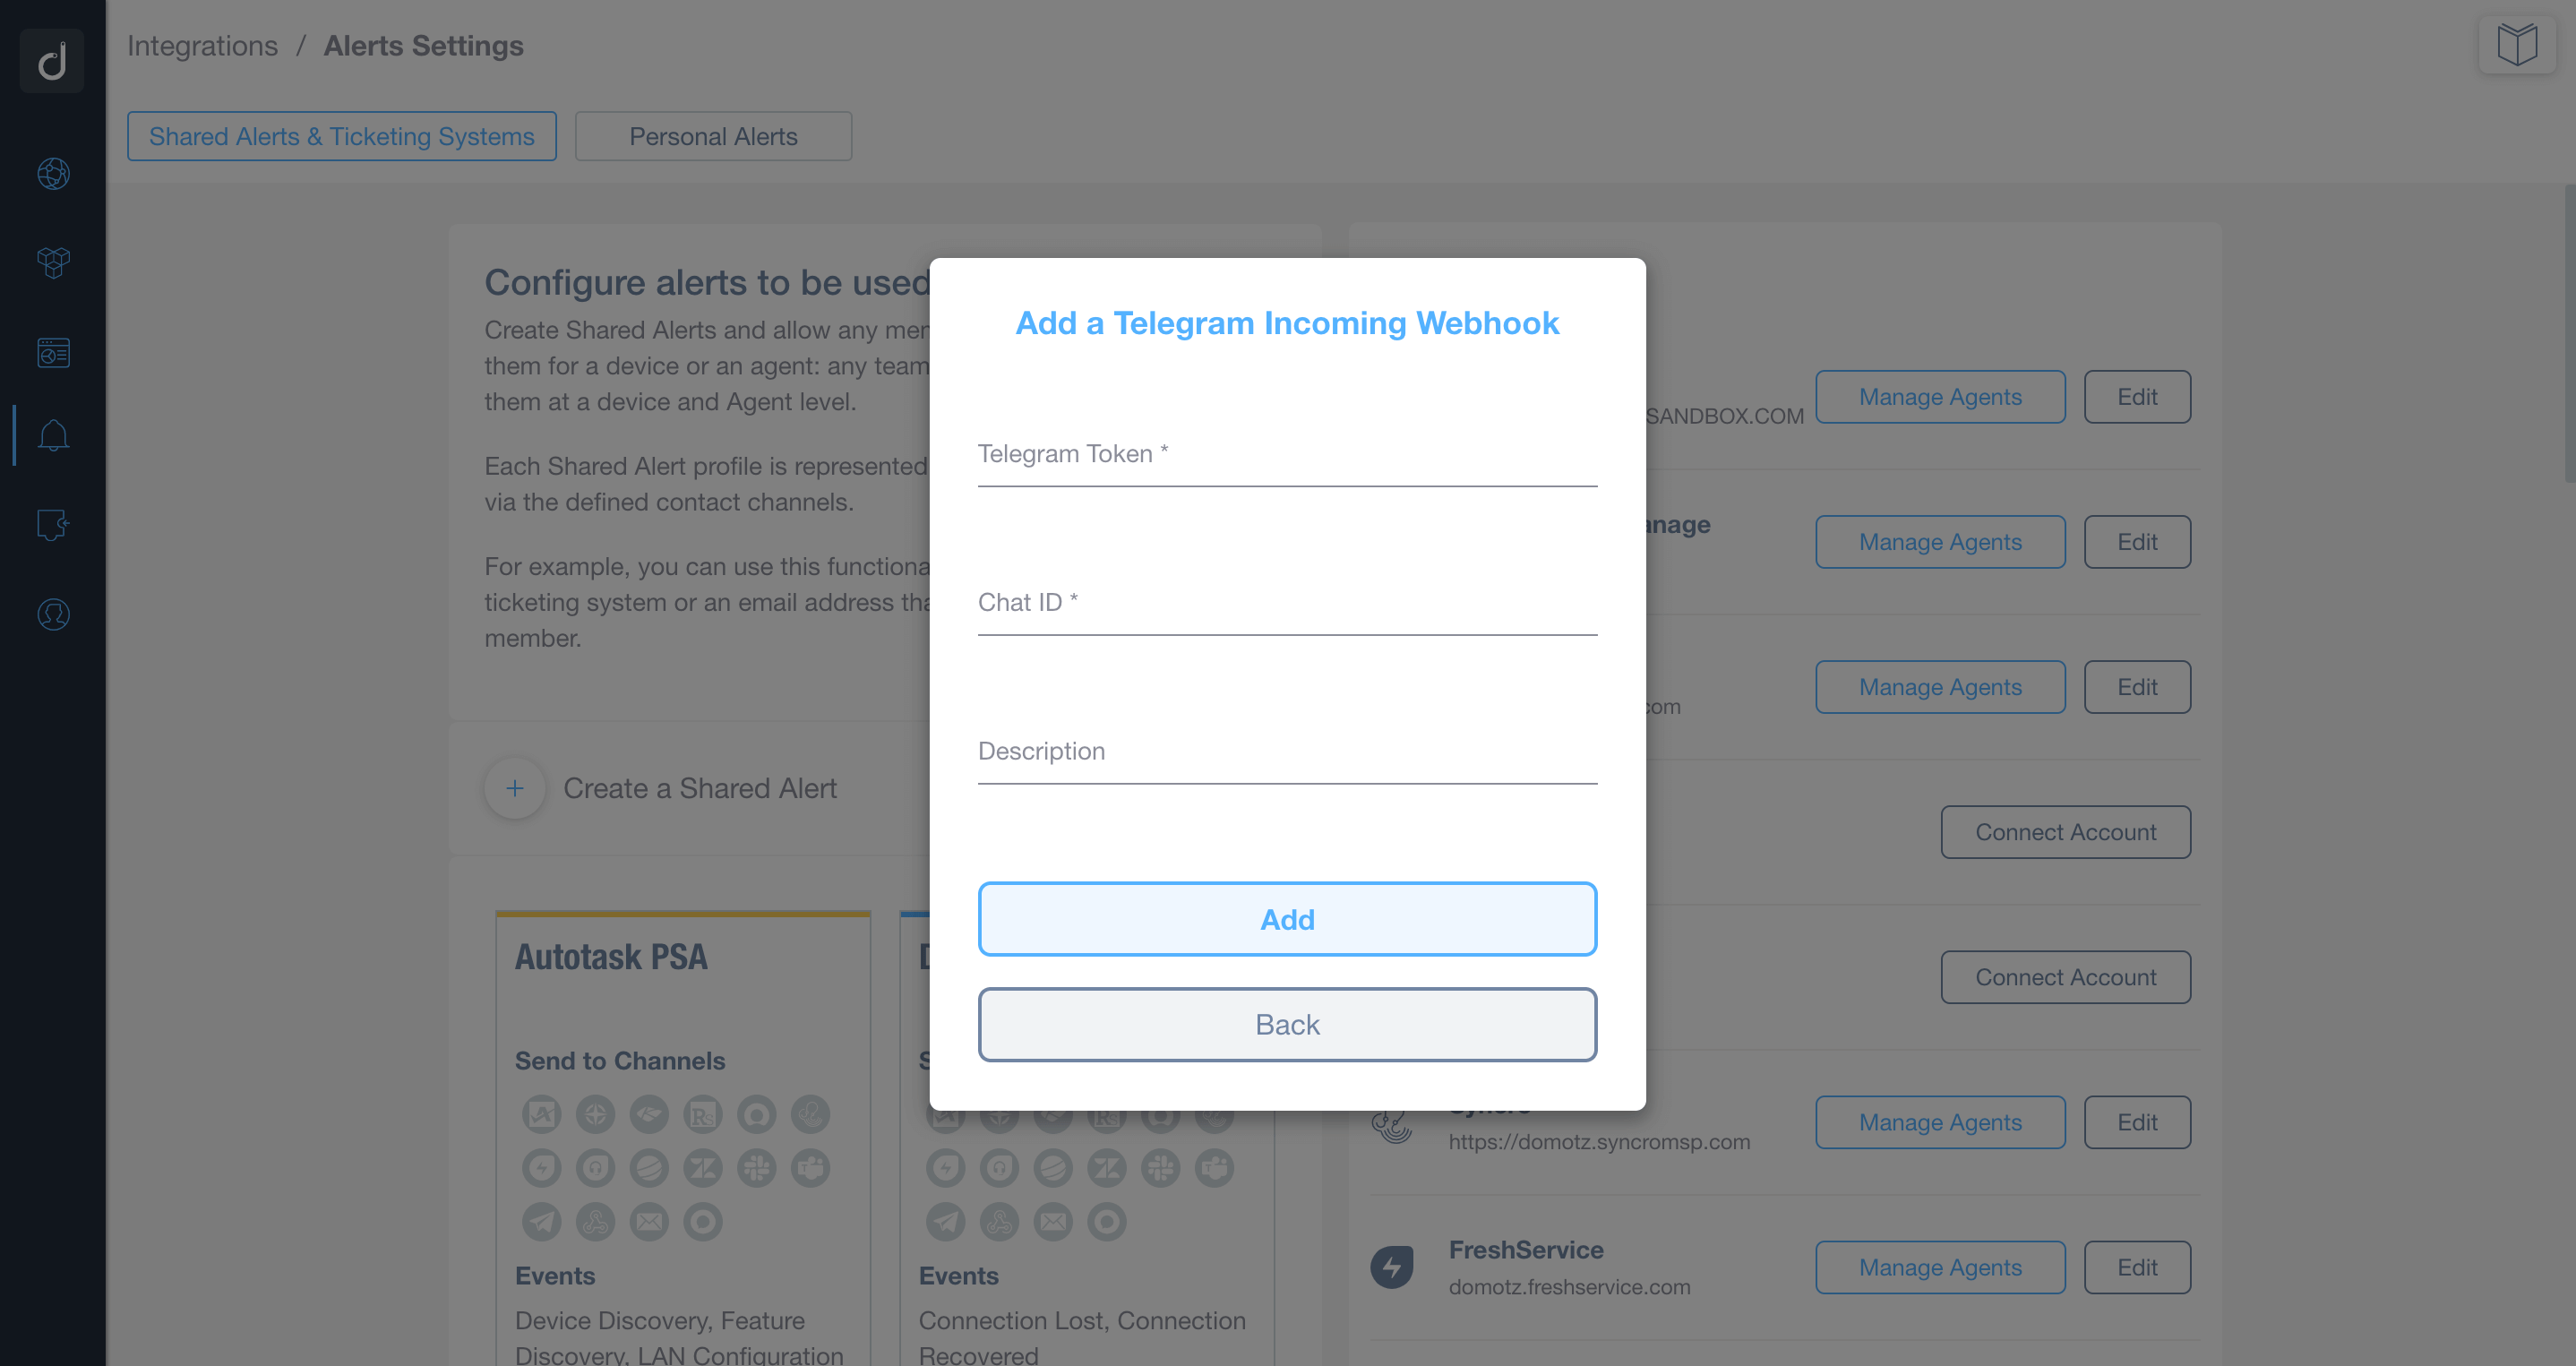Select Shared Alerts & Ticketing Systems tab
The image size is (2576, 1366).
(342, 134)
